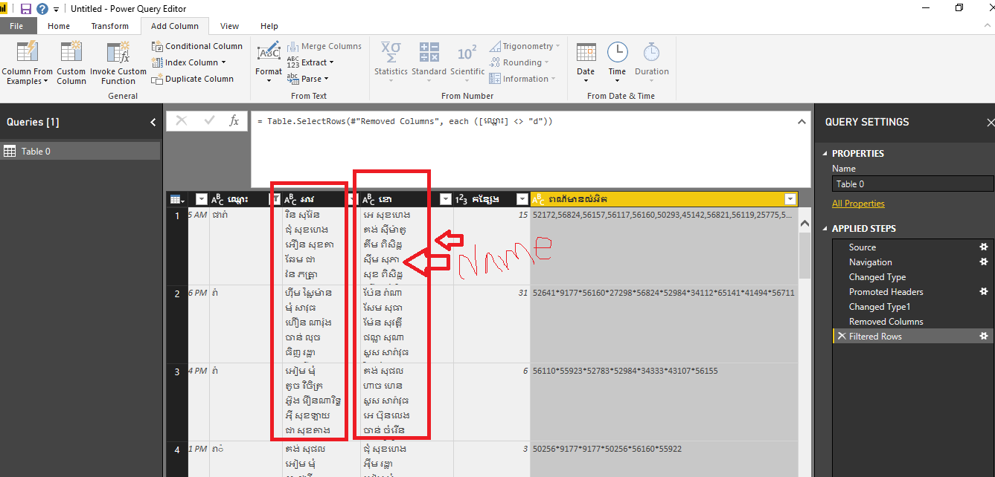Switch to the Home tab
This screenshot has width=995, height=477.
(59, 26)
